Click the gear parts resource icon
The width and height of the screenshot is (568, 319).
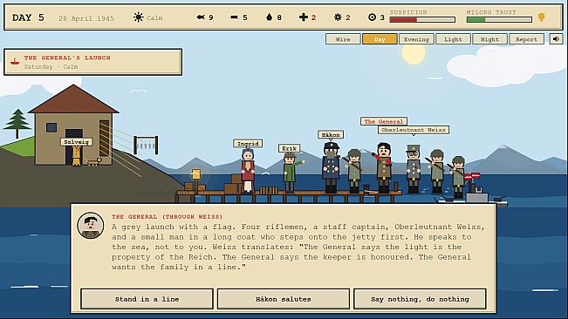[338, 17]
